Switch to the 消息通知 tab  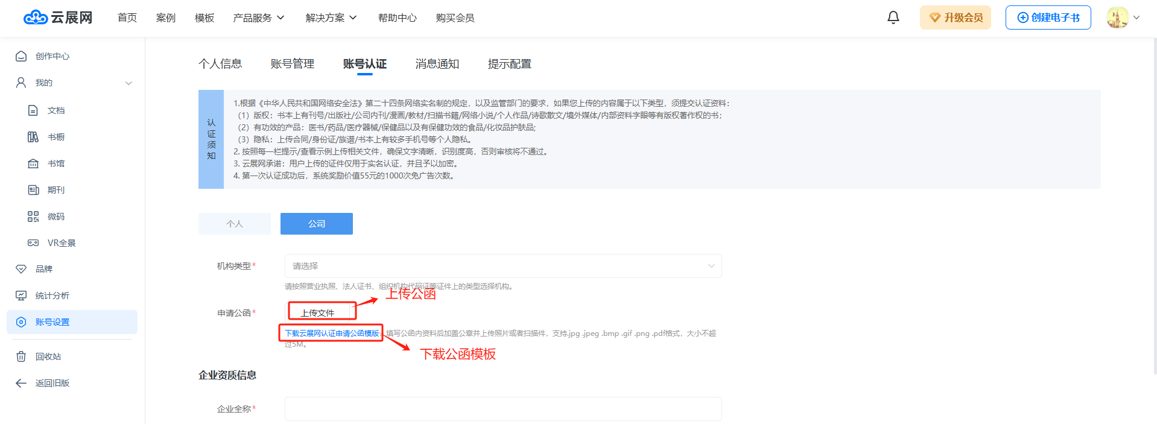(x=437, y=64)
